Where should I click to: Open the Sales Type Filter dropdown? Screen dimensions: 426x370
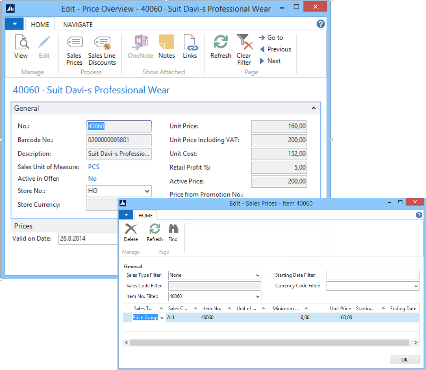click(257, 276)
